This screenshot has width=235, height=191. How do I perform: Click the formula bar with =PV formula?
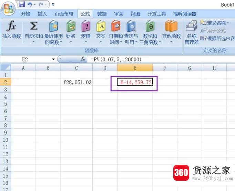click(161, 60)
